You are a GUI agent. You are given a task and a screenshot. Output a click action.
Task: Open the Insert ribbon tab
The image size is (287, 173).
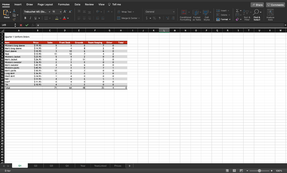tap(18, 4)
